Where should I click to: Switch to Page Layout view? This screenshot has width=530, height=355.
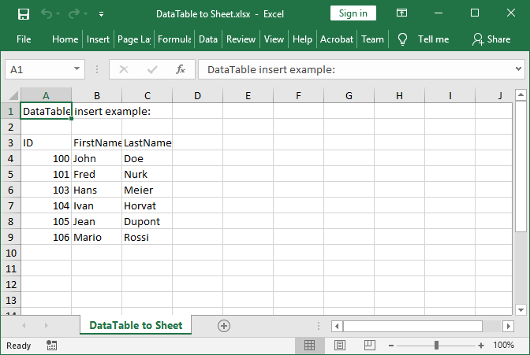pos(339,346)
